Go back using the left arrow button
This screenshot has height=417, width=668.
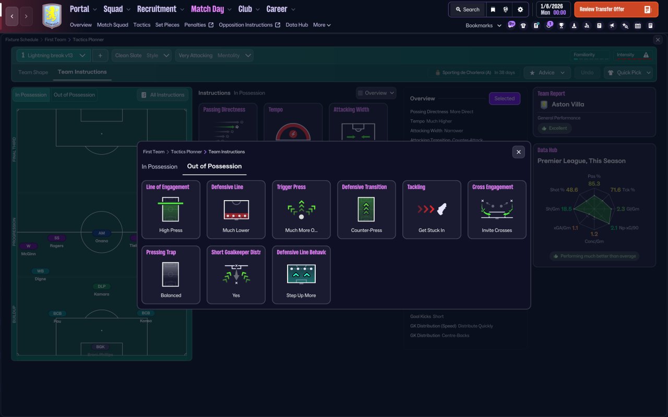[x=12, y=16]
